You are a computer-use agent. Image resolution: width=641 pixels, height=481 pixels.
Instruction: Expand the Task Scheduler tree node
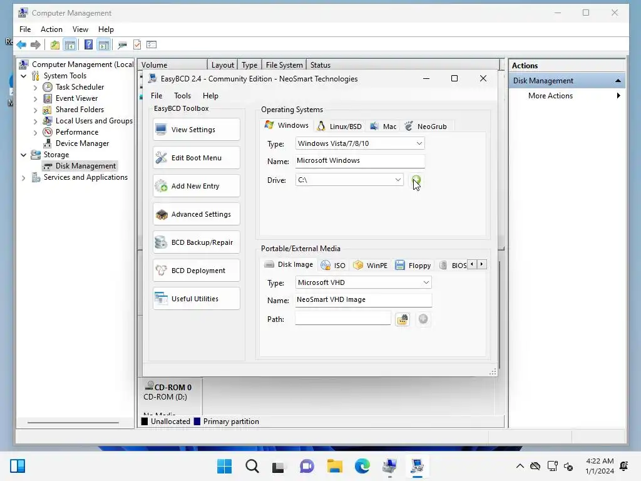[35, 88]
